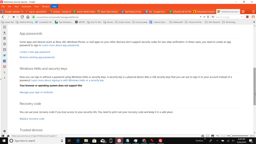Switch to the Google Calendar tab
The width and height of the screenshot is (256, 144).
click(12, 11)
